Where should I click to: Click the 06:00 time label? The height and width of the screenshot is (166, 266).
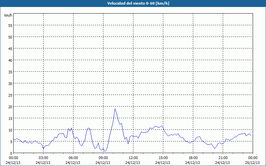[x=73, y=158]
